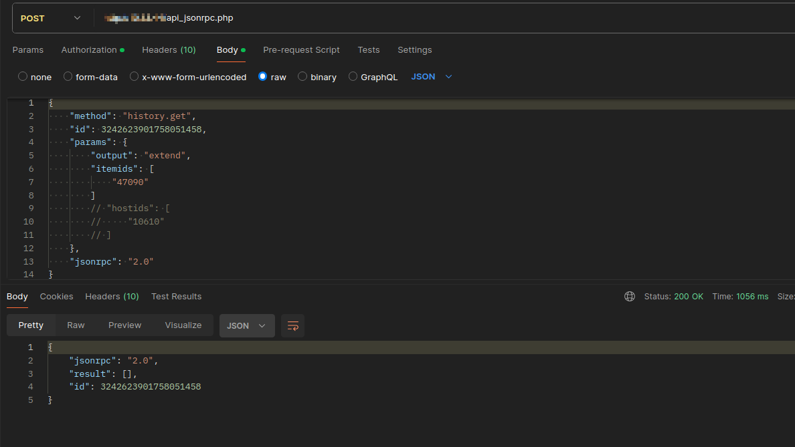Show the Raw response view
Image resolution: width=795 pixels, height=447 pixels.
tap(76, 325)
